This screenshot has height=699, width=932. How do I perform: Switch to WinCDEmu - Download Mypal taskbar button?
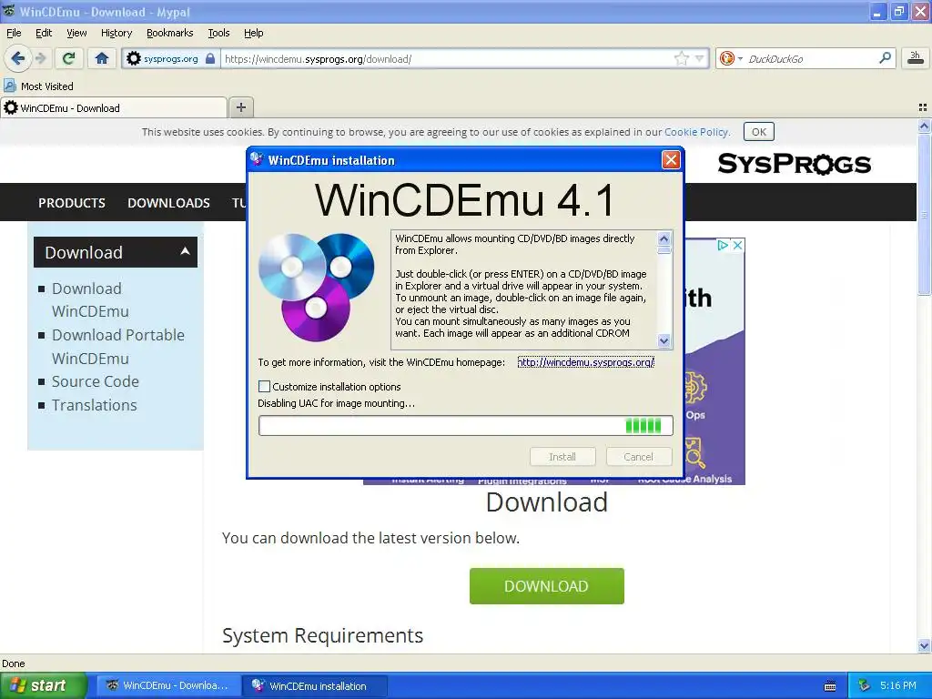click(x=168, y=686)
